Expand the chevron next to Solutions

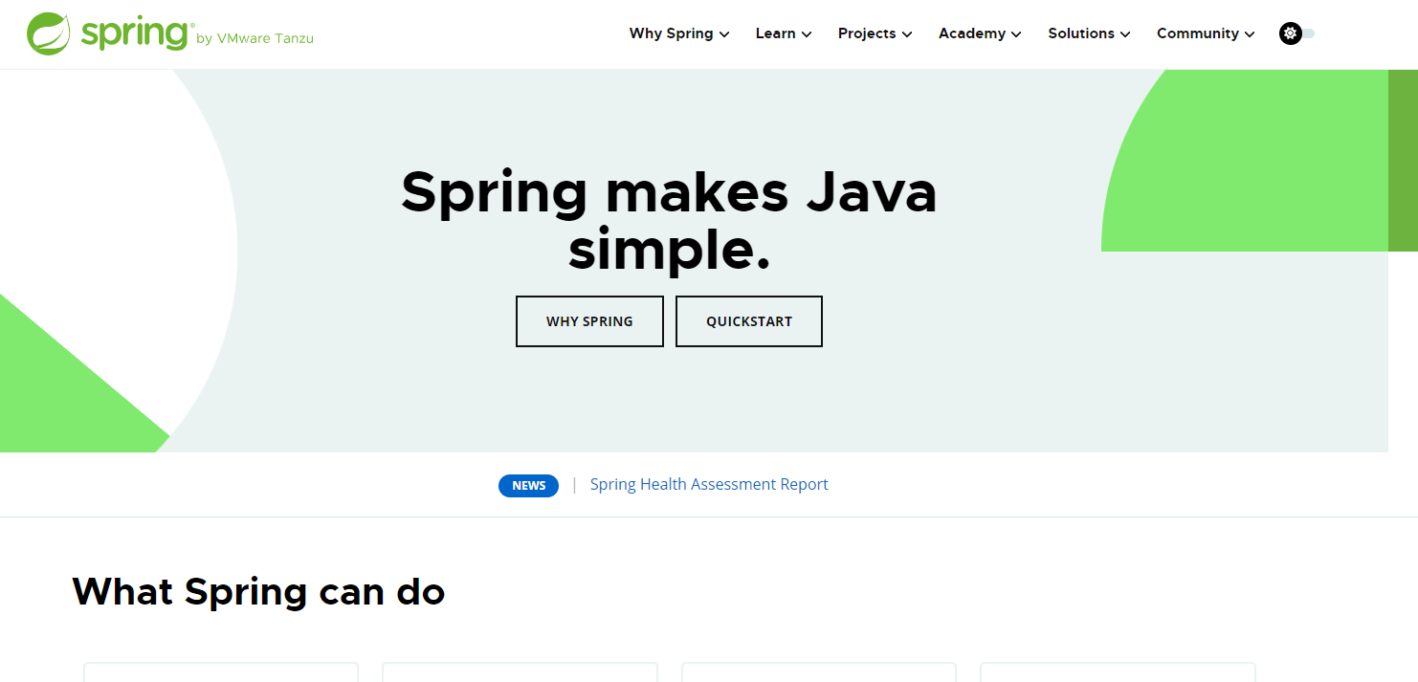pos(1125,34)
